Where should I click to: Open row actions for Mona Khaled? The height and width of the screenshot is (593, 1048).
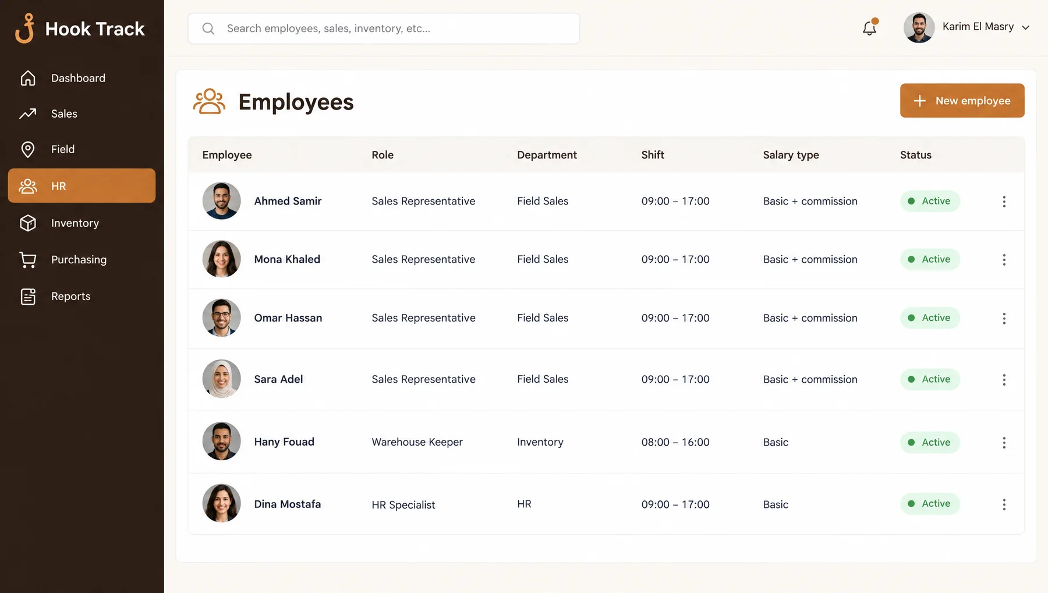pyautogui.click(x=1004, y=260)
